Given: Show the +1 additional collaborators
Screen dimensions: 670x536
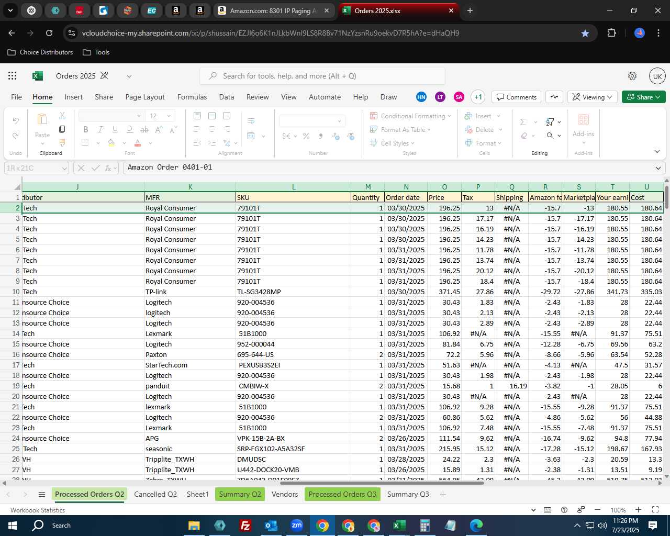Looking at the screenshot, I should [x=478, y=97].
